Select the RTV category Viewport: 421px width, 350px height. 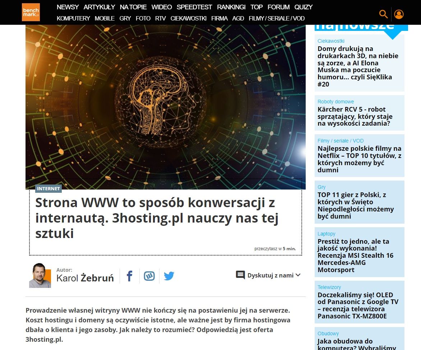[x=161, y=19]
